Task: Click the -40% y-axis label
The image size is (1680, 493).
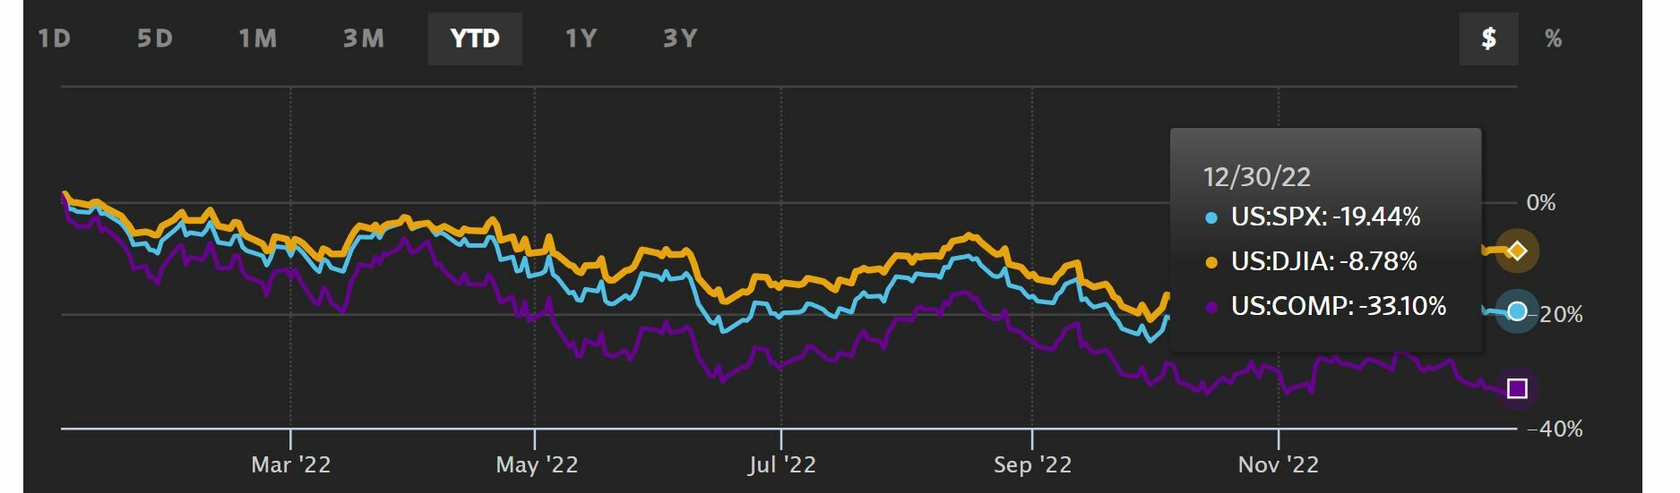Action: pyautogui.click(x=1555, y=429)
